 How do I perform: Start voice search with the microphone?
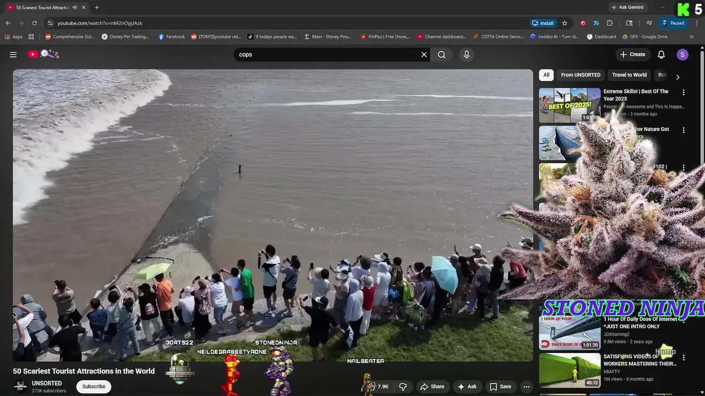(x=467, y=54)
